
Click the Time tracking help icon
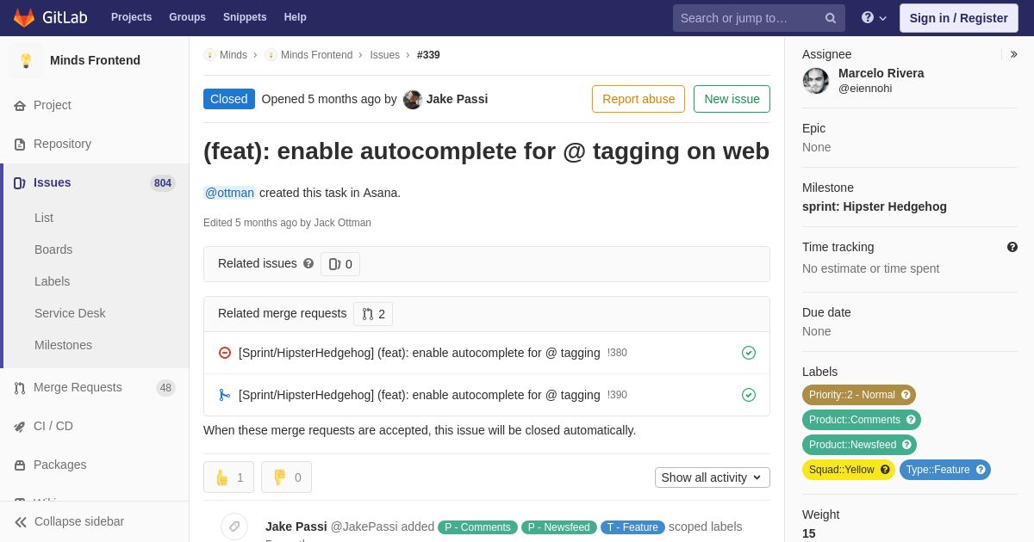click(1012, 247)
